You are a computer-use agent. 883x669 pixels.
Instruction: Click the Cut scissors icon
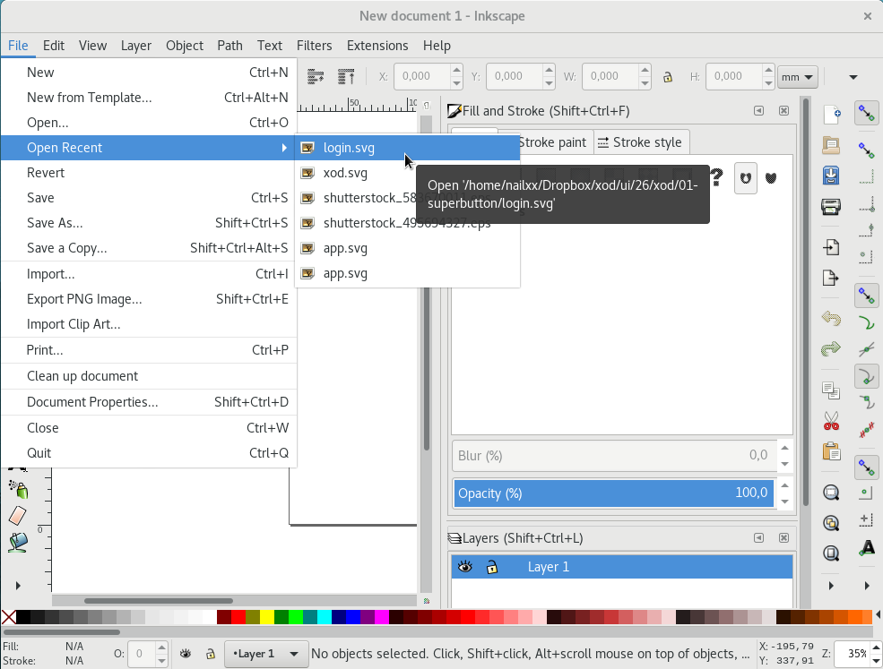[831, 420]
